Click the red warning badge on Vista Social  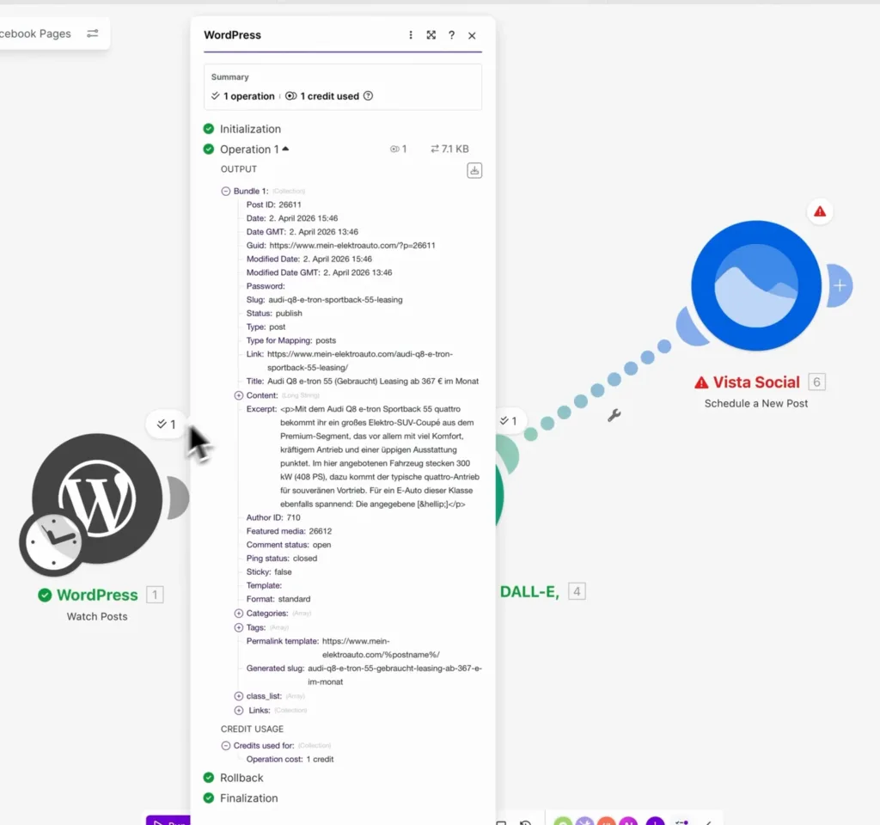(x=820, y=211)
